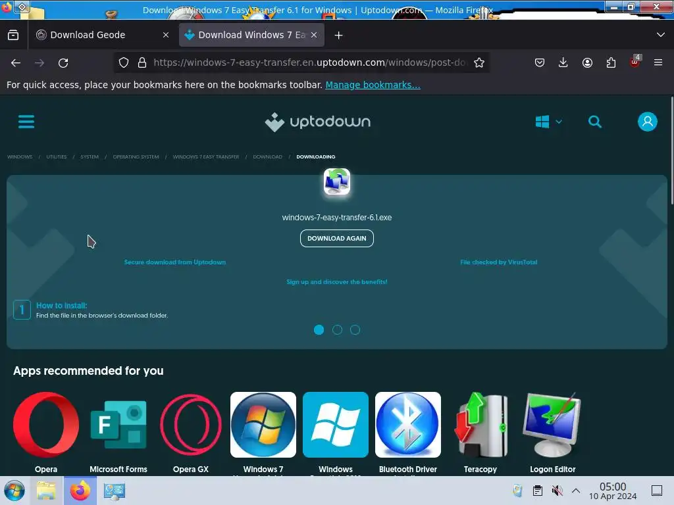Click the WINDOWS 7 EASY TRANSFER breadcrumb

click(206, 156)
